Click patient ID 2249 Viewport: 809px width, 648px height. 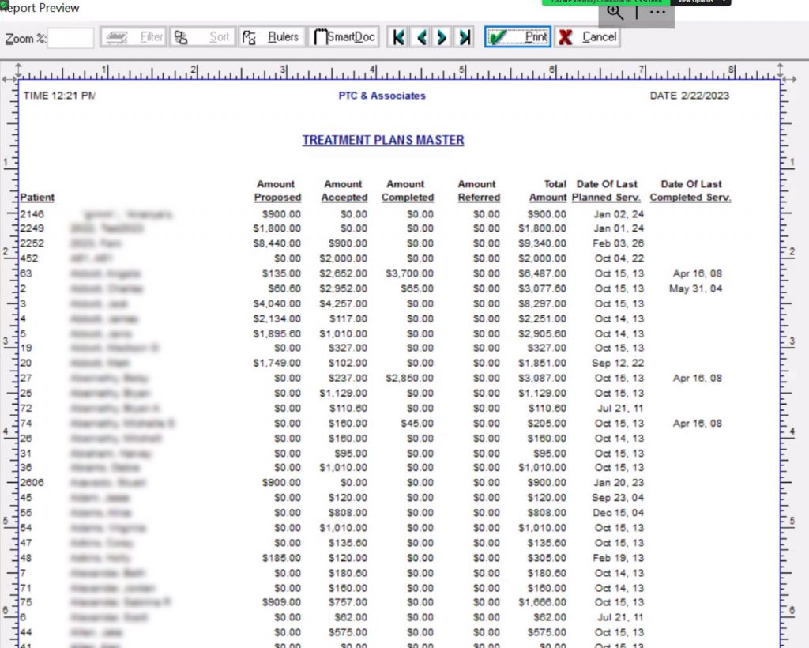[x=32, y=228]
